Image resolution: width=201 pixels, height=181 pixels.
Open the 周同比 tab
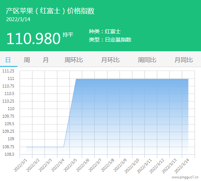(x=147, y=60)
